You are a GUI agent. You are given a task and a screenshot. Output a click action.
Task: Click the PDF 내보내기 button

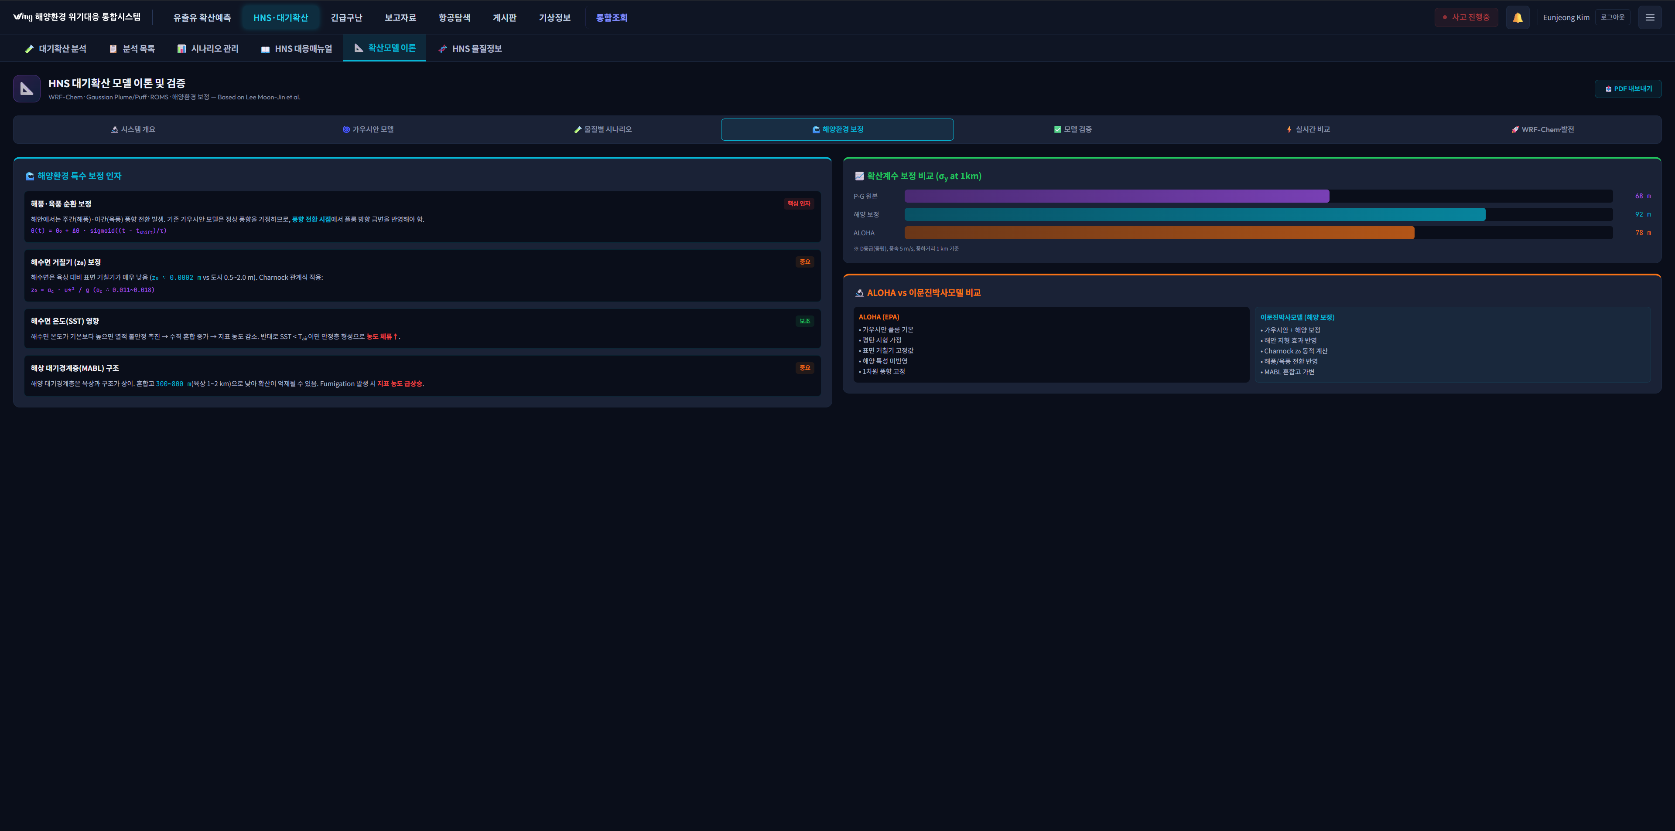point(1627,89)
